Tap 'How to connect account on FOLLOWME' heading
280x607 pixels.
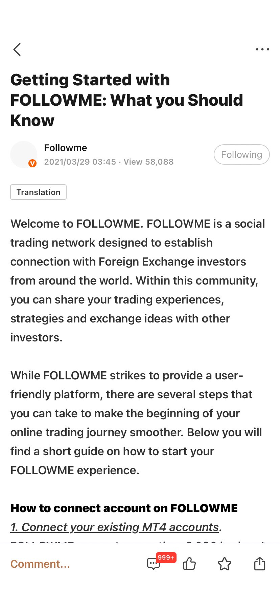tap(124, 508)
